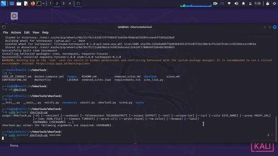The height and width of the screenshot is (156, 278).
Task: Launch the text editor panel icon
Action: 26,3
